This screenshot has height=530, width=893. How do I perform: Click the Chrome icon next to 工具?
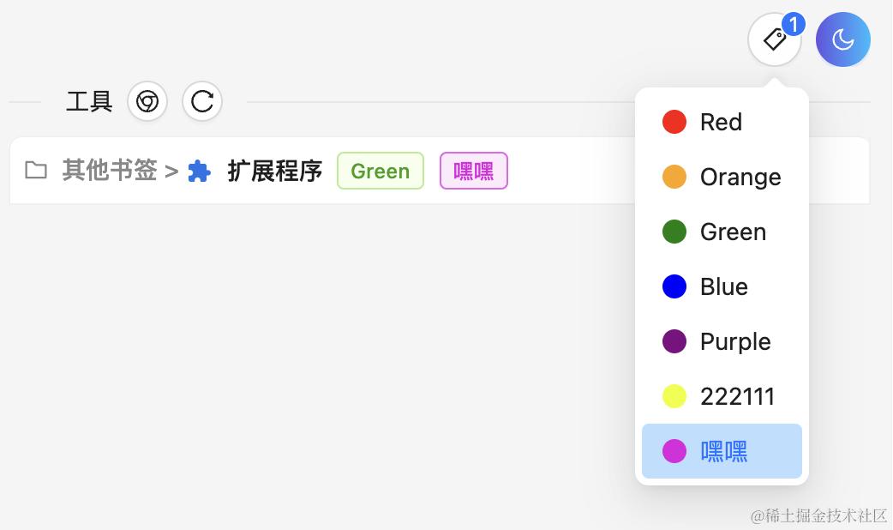[x=147, y=101]
